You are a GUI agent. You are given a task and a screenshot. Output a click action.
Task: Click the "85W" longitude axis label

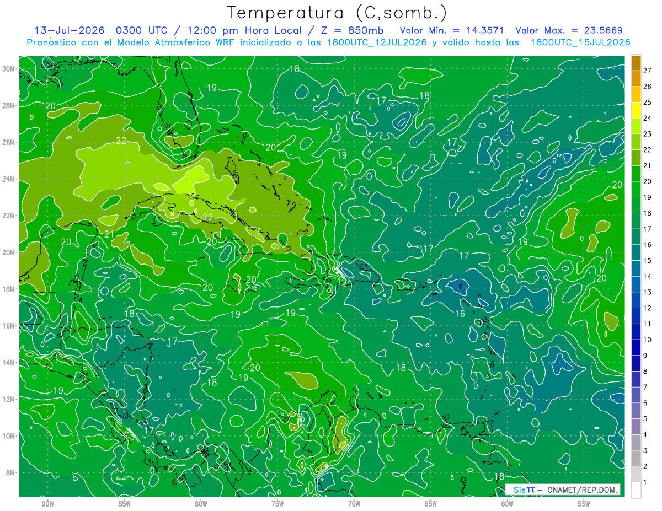click(x=124, y=504)
